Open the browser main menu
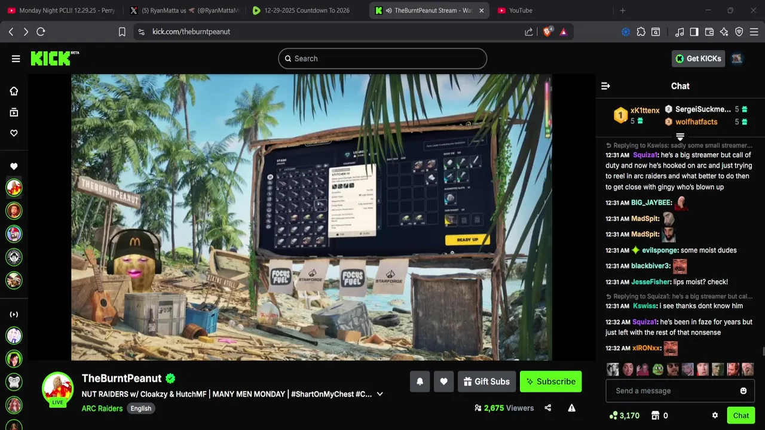 (x=754, y=32)
